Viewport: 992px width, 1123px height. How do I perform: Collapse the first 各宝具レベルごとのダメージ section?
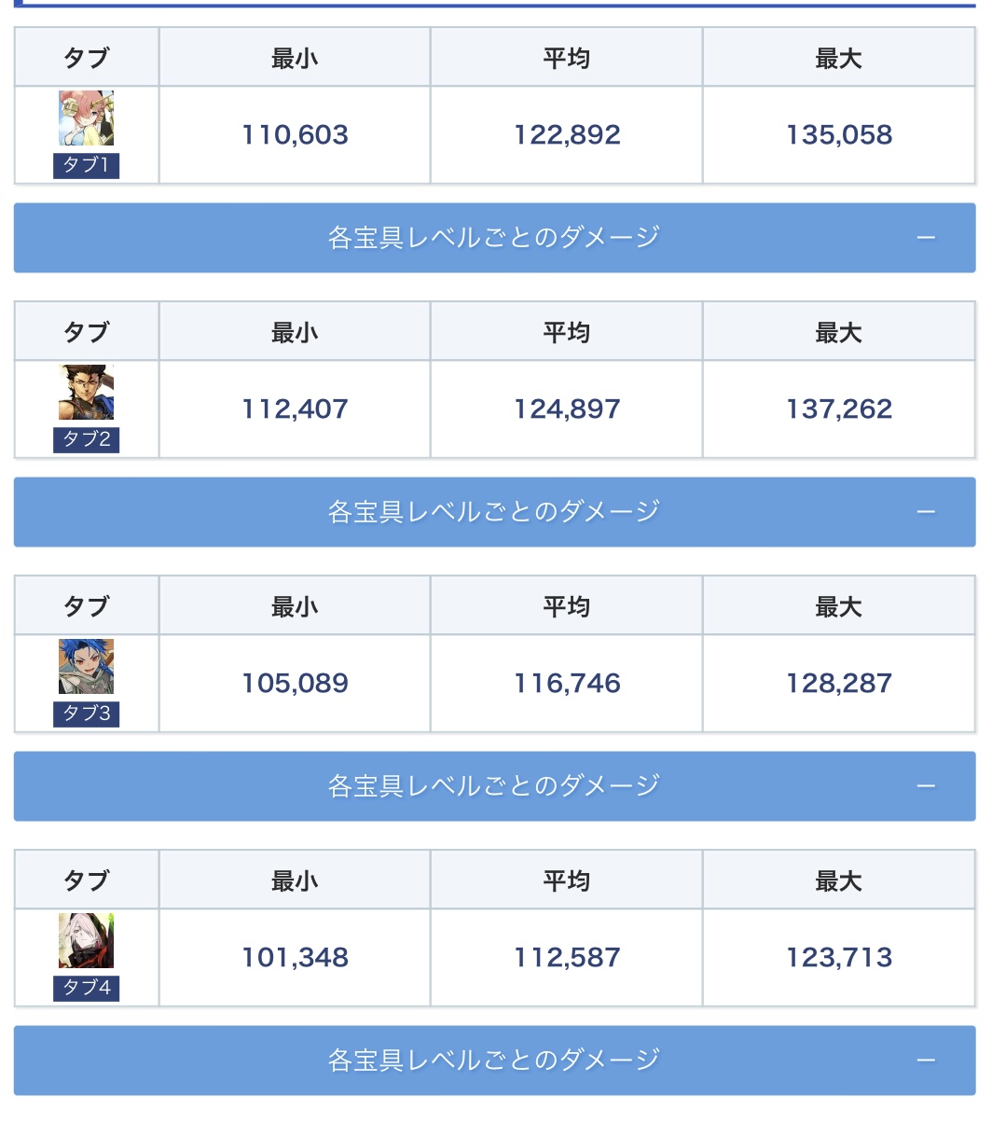pyautogui.click(x=494, y=238)
